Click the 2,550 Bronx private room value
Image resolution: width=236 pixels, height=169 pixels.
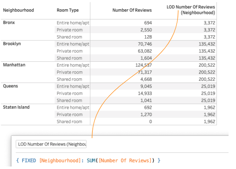pyautogui.click(x=146, y=30)
